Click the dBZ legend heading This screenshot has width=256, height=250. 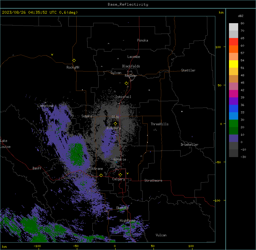point(241,16)
